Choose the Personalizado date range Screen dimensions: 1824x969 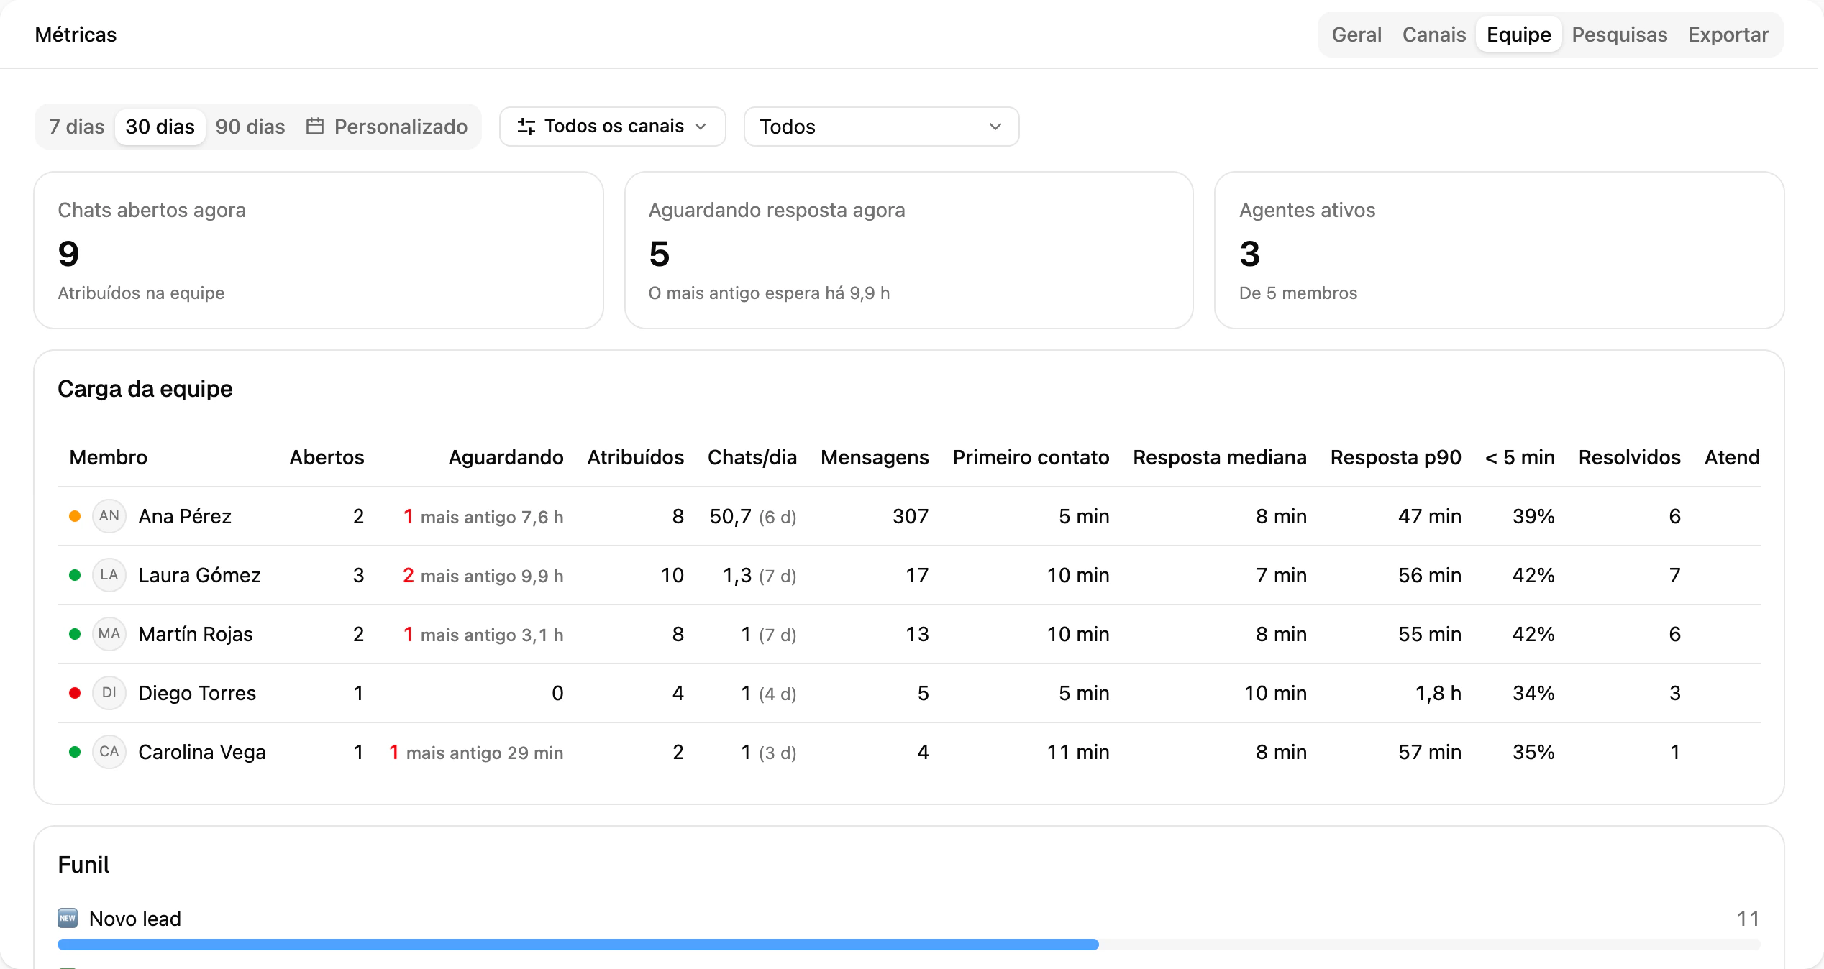pos(386,127)
